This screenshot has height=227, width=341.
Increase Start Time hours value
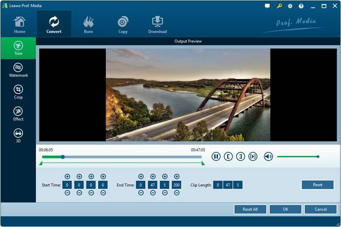67,176
